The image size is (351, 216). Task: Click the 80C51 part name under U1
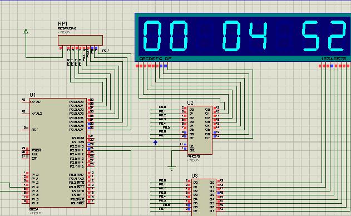point(33,209)
